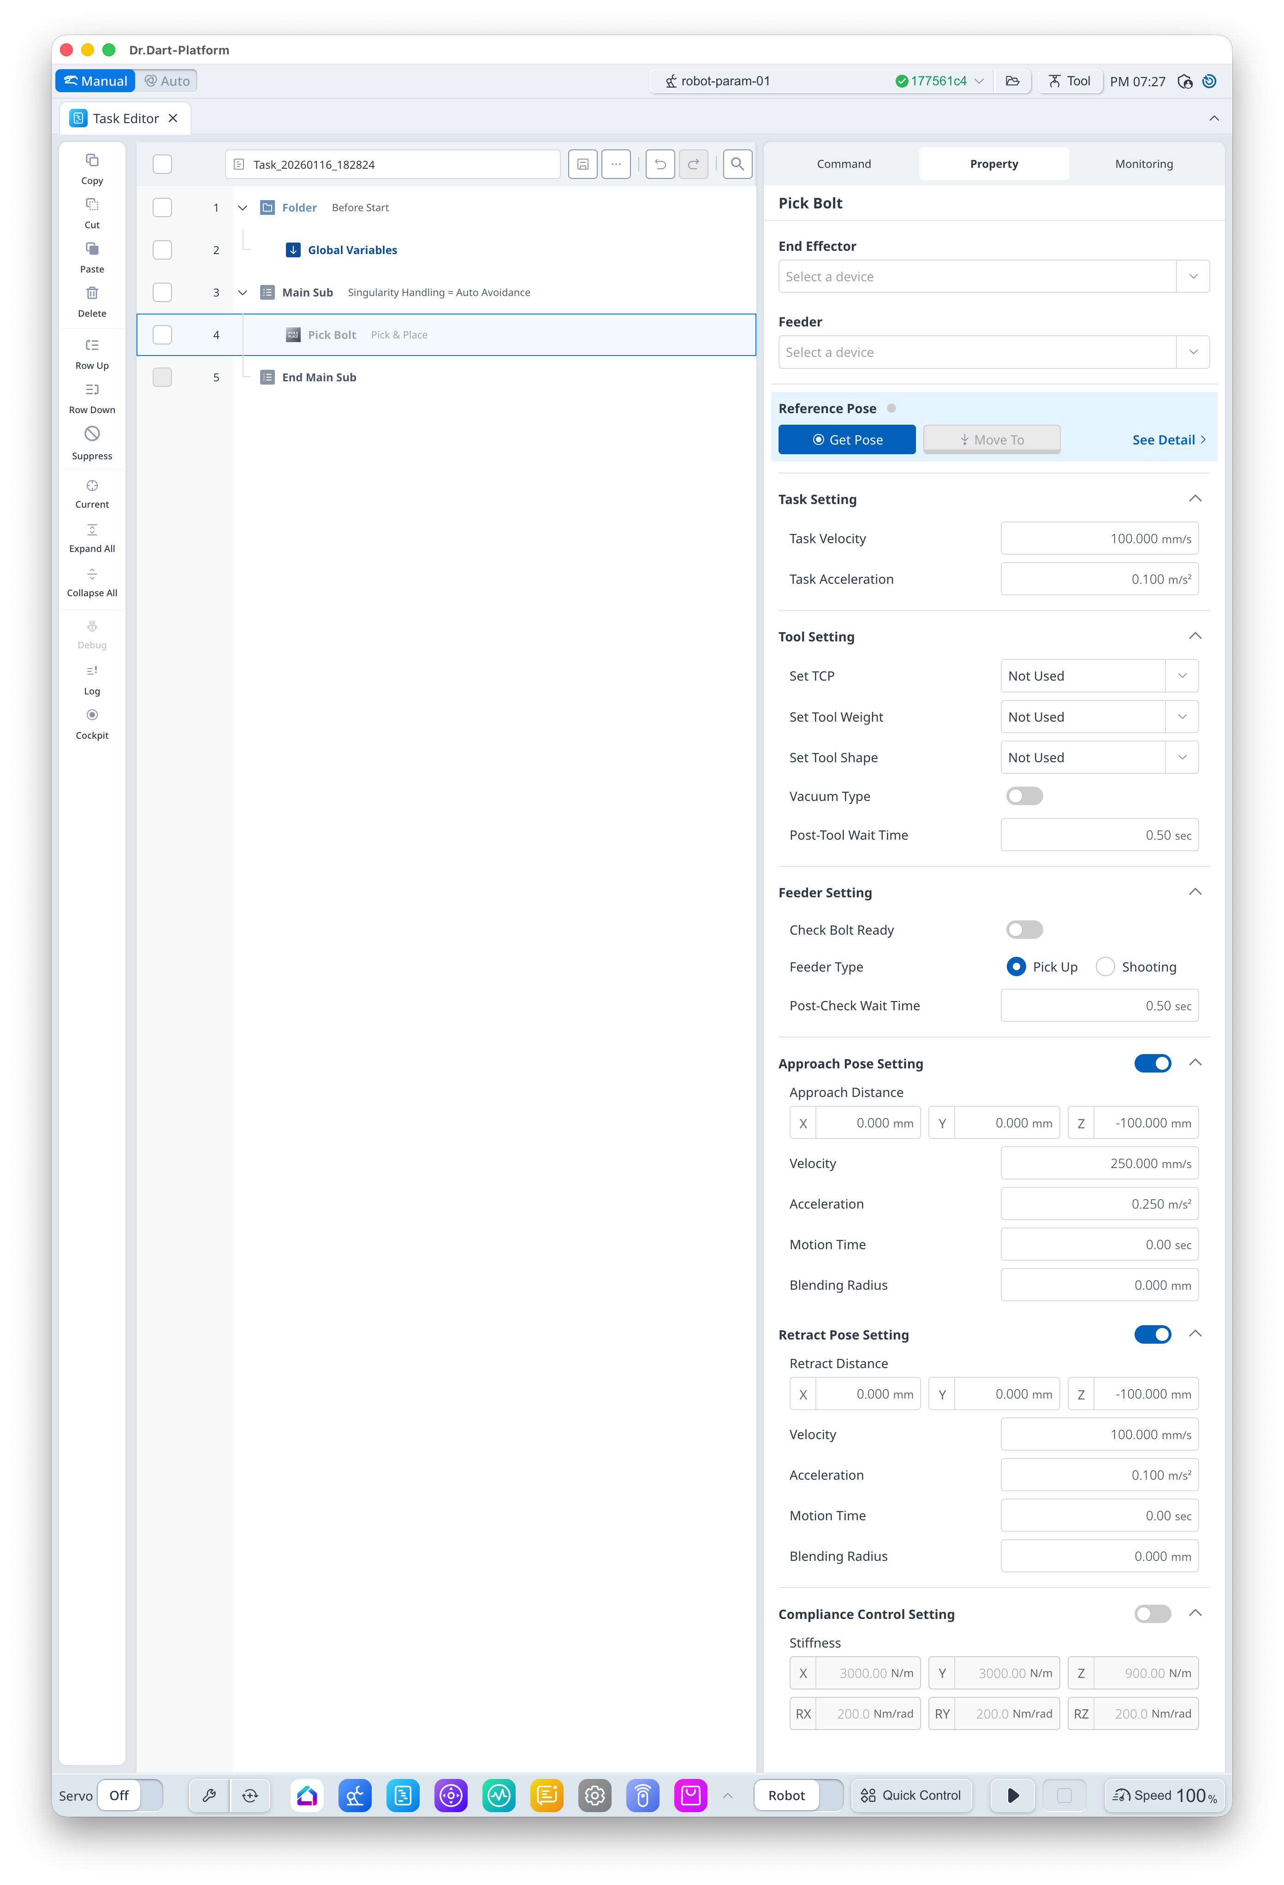The height and width of the screenshot is (1885, 1284).
Task: Click the Copy icon in sidebar
Action: (x=92, y=160)
